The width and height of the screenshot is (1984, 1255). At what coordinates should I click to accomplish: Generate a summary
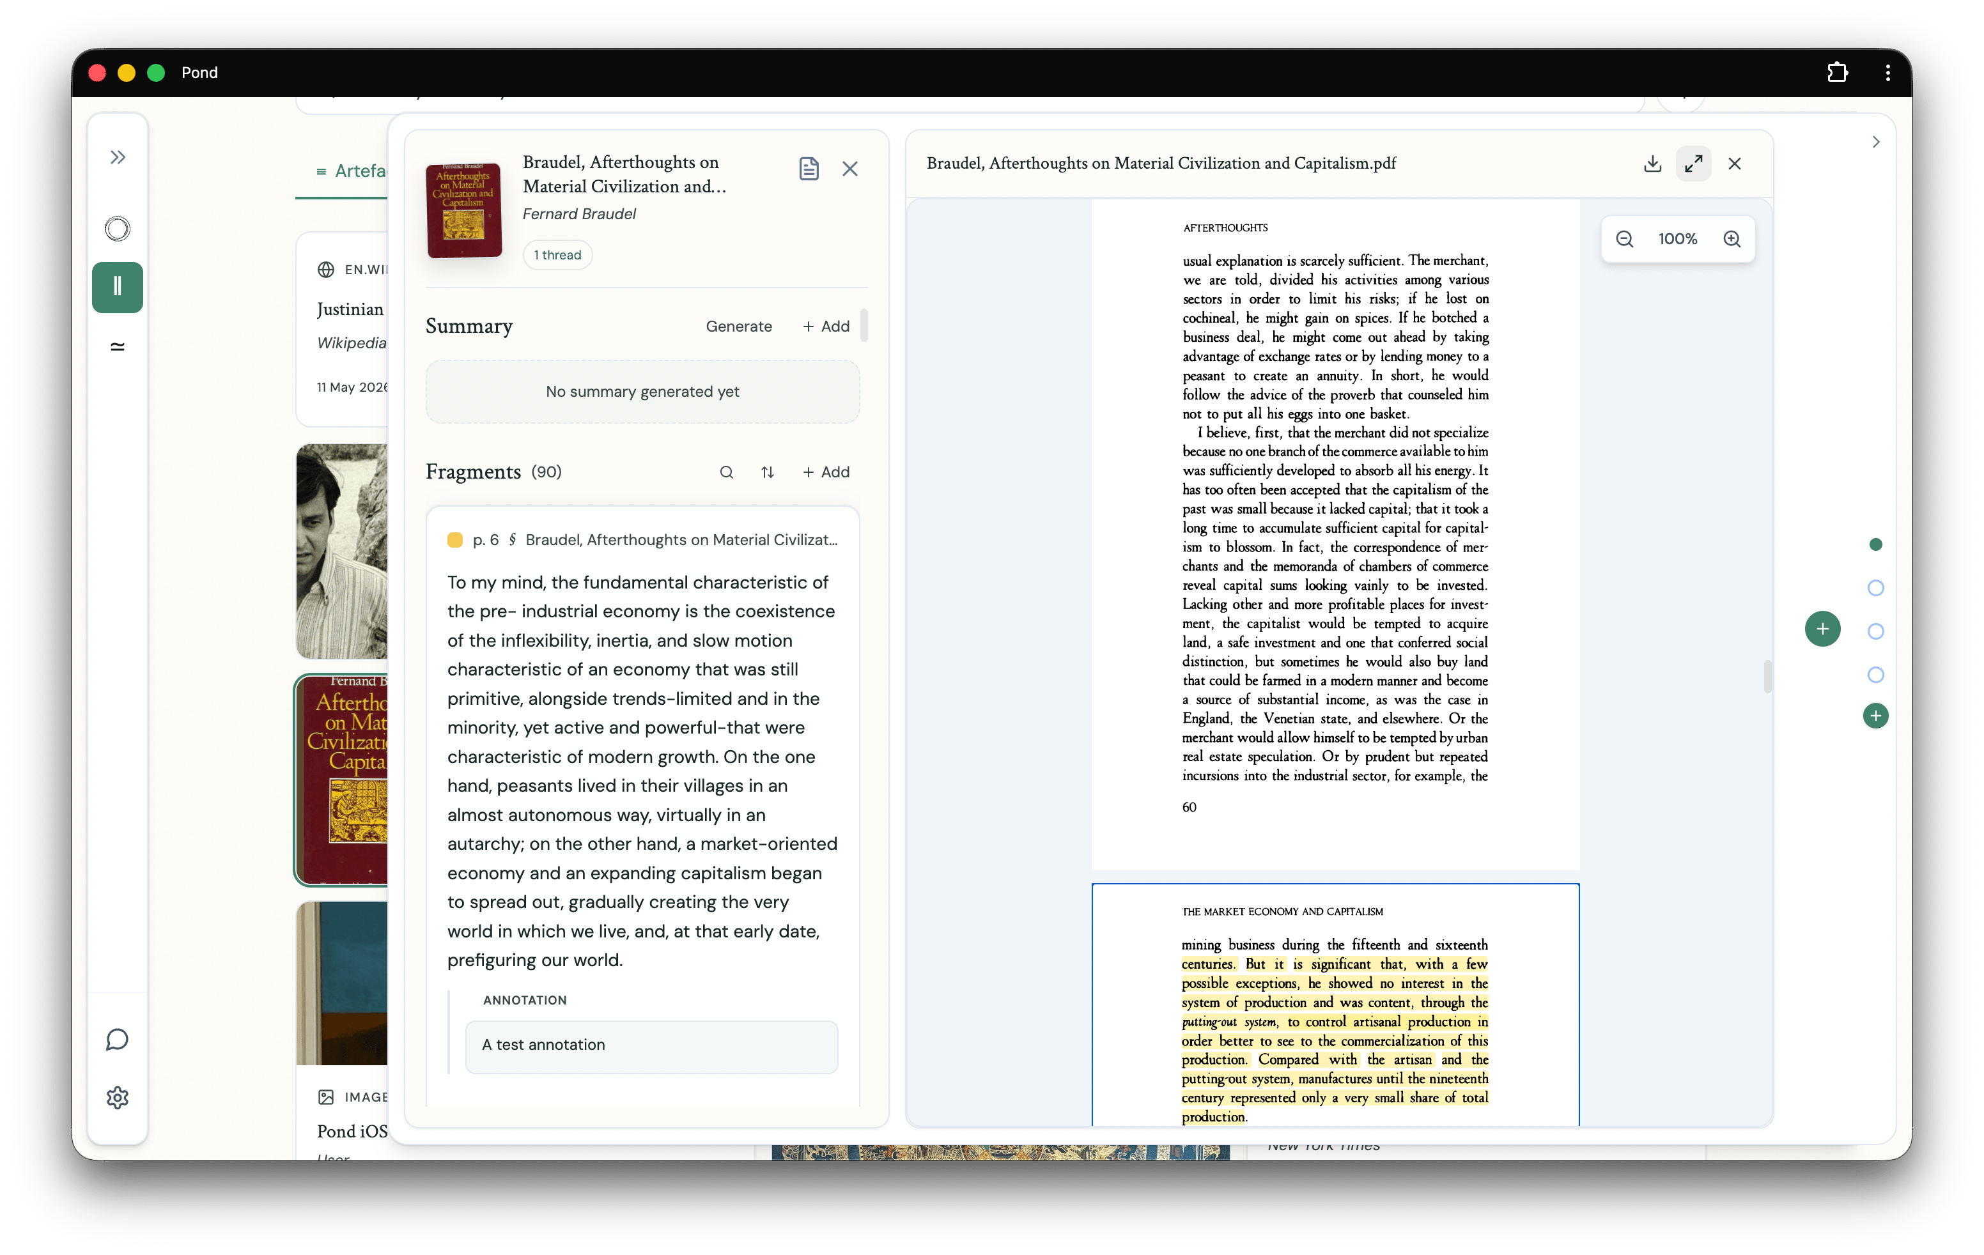pyautogui.click(x=738, y=326)
